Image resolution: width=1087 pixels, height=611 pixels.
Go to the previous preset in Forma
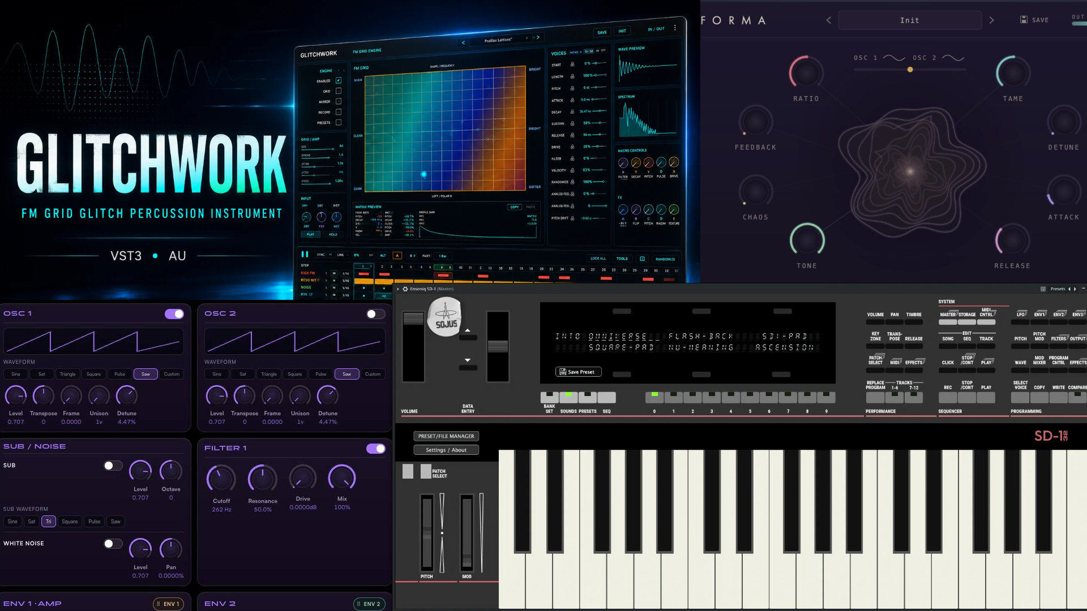click(x=828, y=20)
